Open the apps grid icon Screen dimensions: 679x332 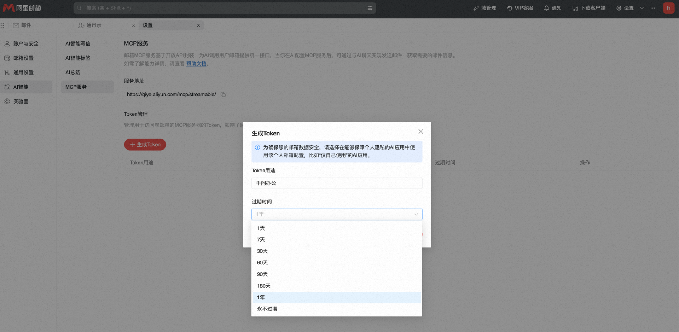[2, 25]
